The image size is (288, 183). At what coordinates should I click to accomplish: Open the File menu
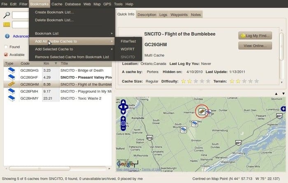point(4,4)
